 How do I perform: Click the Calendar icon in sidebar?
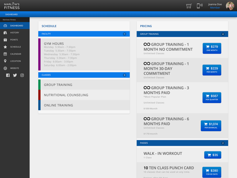click(5, 54)
